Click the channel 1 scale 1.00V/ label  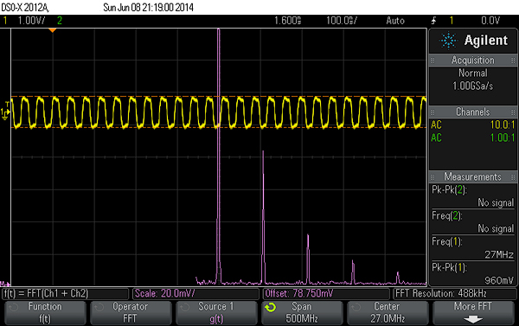coord(31,21)
